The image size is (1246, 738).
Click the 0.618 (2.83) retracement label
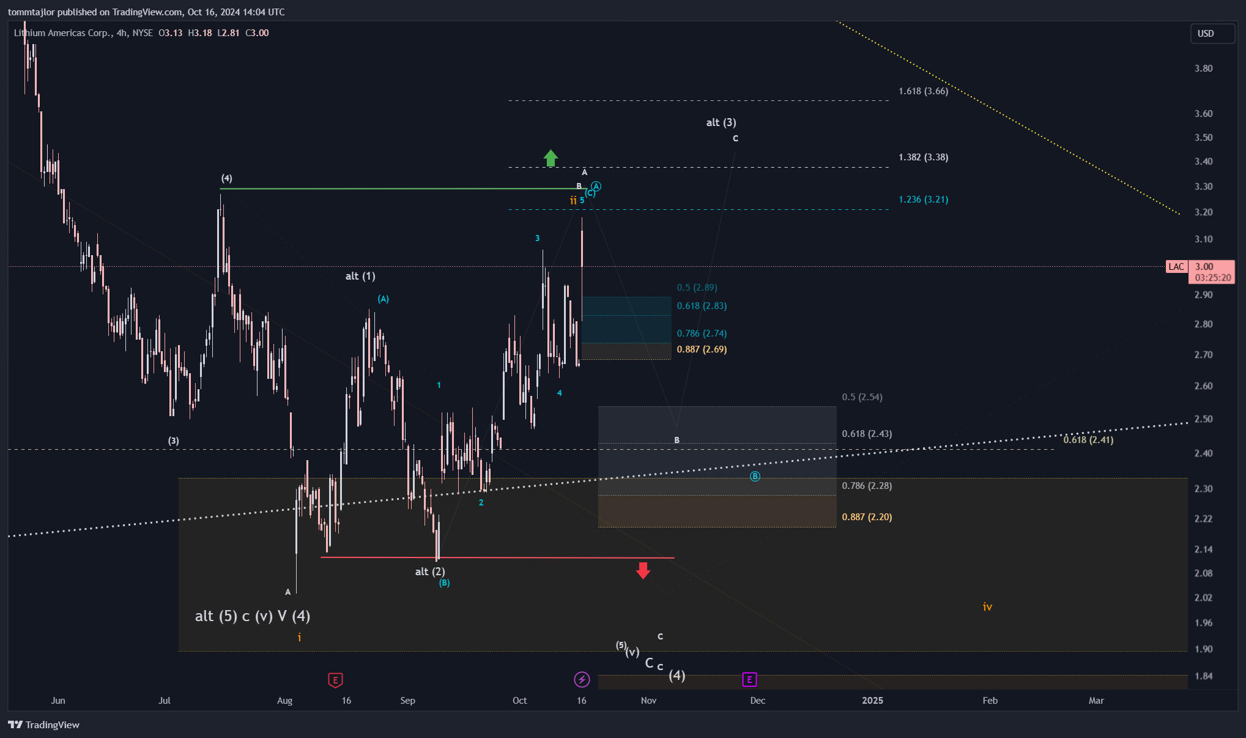pyautogui.click(x=702, y=306)
